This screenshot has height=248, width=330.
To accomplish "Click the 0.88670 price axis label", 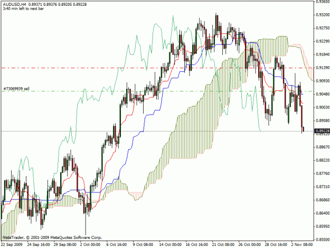I will pyautogui.click(x=323, y=147).
